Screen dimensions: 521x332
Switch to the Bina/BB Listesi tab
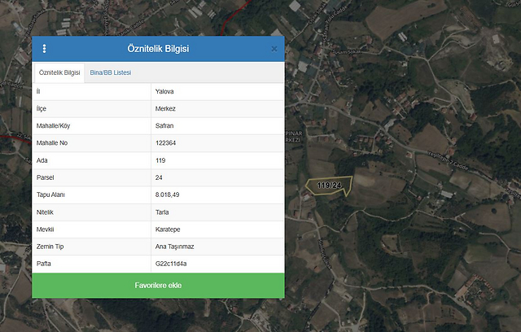(x=110, y=72)
